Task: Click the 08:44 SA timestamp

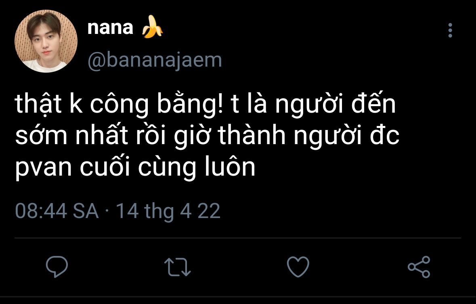Action: pyautogui.click(x=57, y=211)
